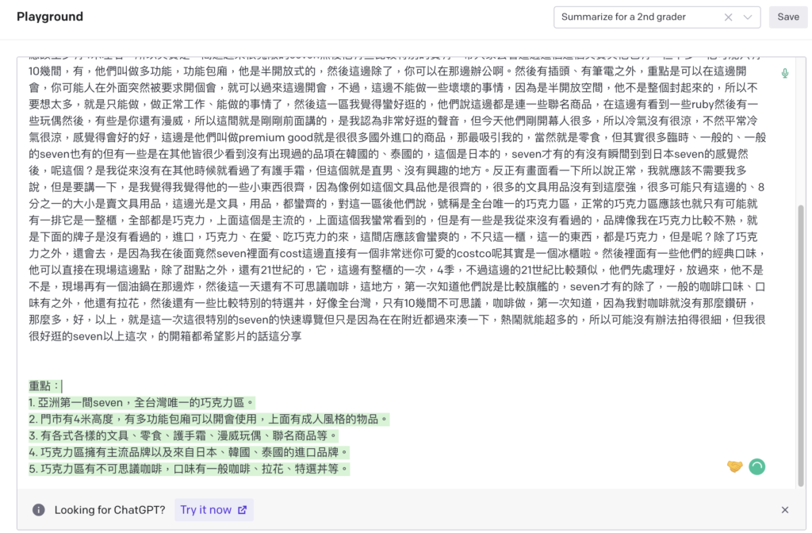Image resolution: width=812 pixels, height=533 pixels.
Task: Place the cursor in the 重點： line
Action: point(44,386)
